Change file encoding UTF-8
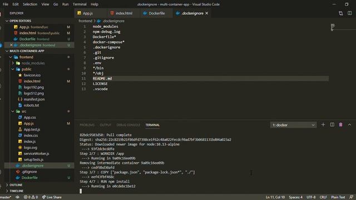356x200 pixels. 311,197
